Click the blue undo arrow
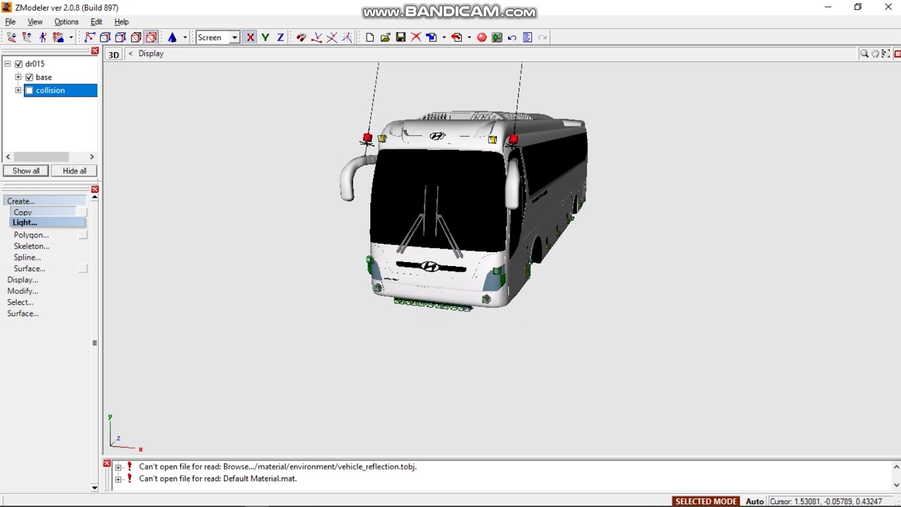This screenshot has height=507, width=901. tap(512, 37)
